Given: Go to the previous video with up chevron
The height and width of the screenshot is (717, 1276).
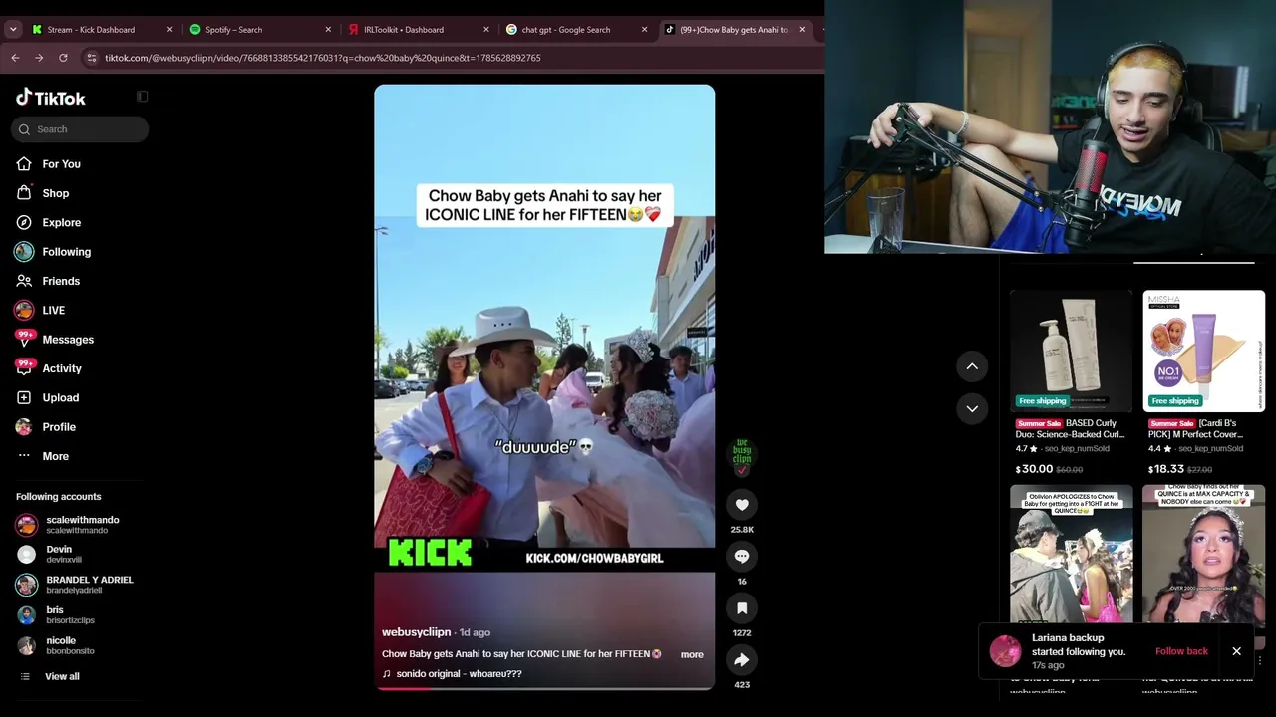Looking at the screenshot, I should pyautogui.click(x=972, y=366).
